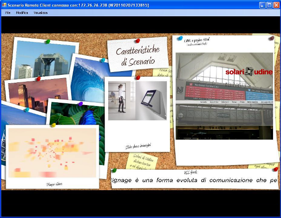Click the solari udine logo

248,72
